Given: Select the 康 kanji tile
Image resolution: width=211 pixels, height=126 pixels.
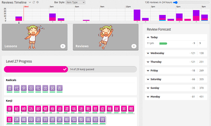Looking at the screenshot, I should coord(9,109).
